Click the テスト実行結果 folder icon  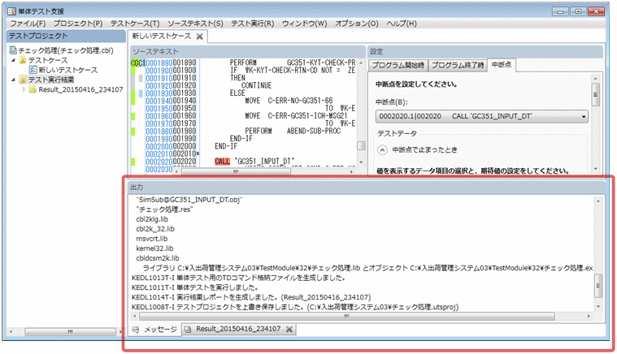(23, 80)
